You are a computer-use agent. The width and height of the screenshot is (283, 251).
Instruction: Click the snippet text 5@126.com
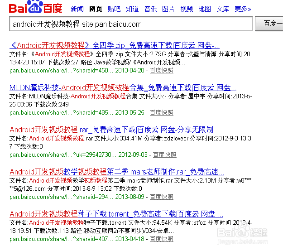tap(29, 188)
